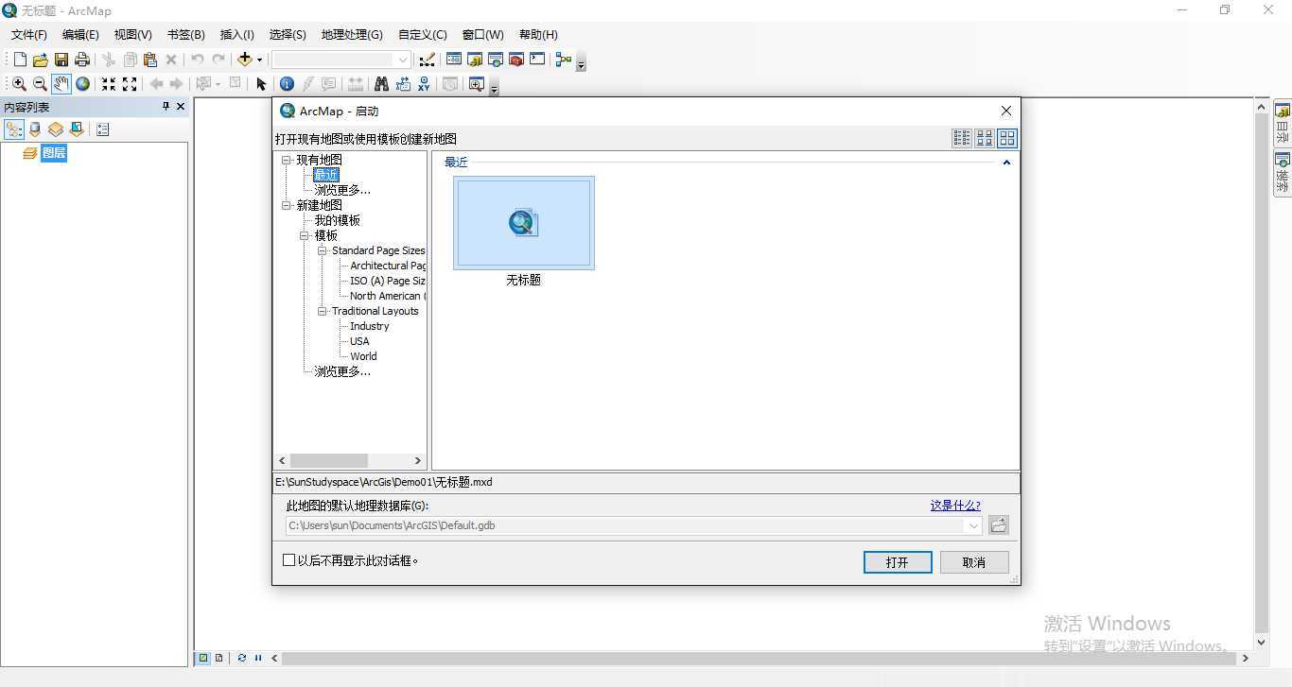Switch to Layout View at map bottom
This screenshot has height=687, width=1292.
click(218, 658)
